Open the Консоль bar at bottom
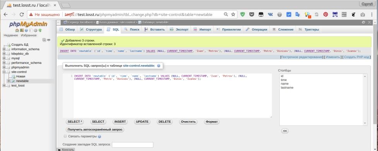Viewport: 378px width, 151px height. click(66, 149)
